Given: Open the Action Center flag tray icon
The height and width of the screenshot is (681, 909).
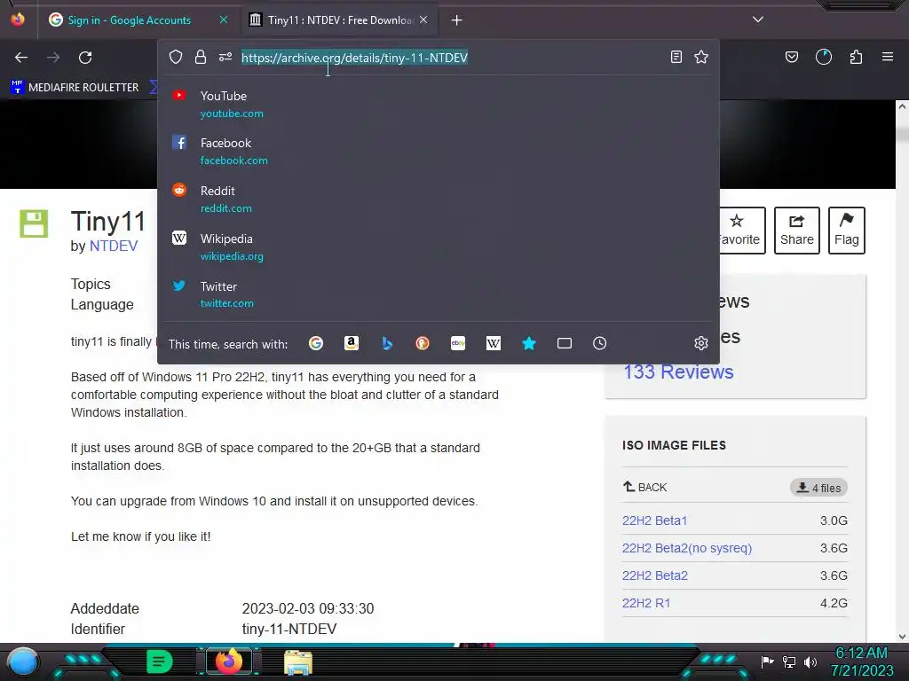Looking at the screenshot, I should click(x=768, y=661).
